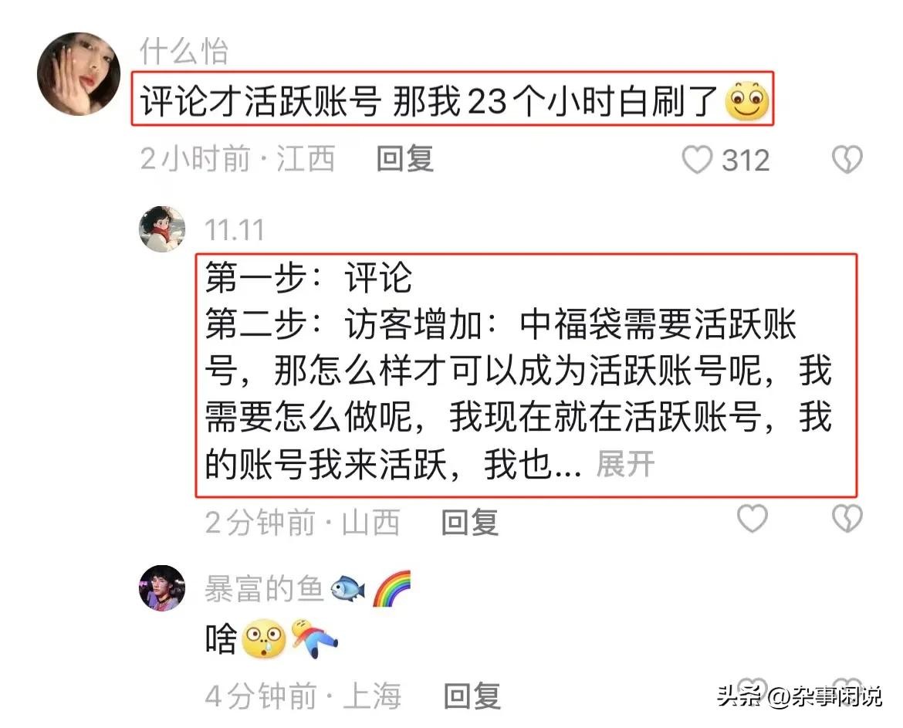Image resolution: width=903 pixels, height=728 pixels.
Task: Open avatar of 暴富的鱼
Action: pos(162,587)
